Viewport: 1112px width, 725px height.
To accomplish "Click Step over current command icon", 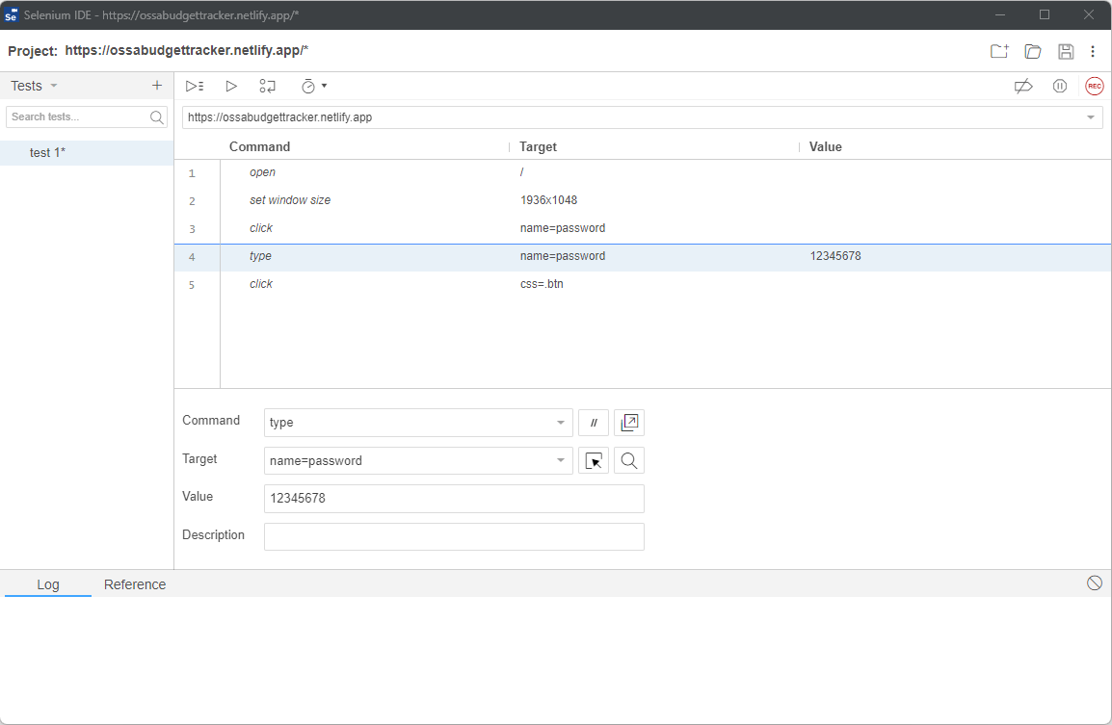I will 267,86.
